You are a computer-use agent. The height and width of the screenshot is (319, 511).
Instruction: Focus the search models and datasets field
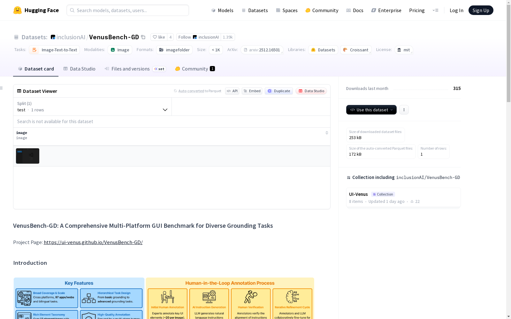point(128,10)
